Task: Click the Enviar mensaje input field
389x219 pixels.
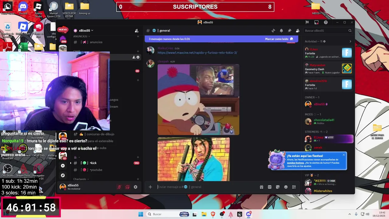Action: click(x=207, y=187)
